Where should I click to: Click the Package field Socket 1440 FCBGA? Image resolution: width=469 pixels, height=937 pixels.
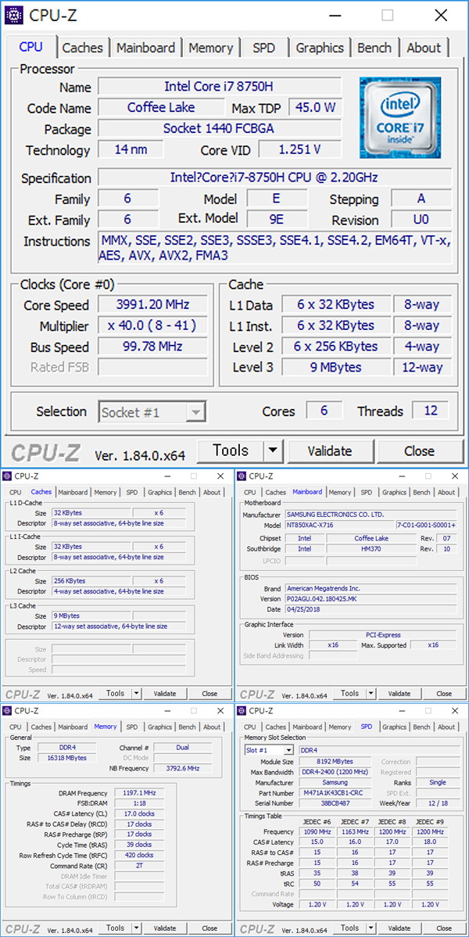[x=220, y=128]
